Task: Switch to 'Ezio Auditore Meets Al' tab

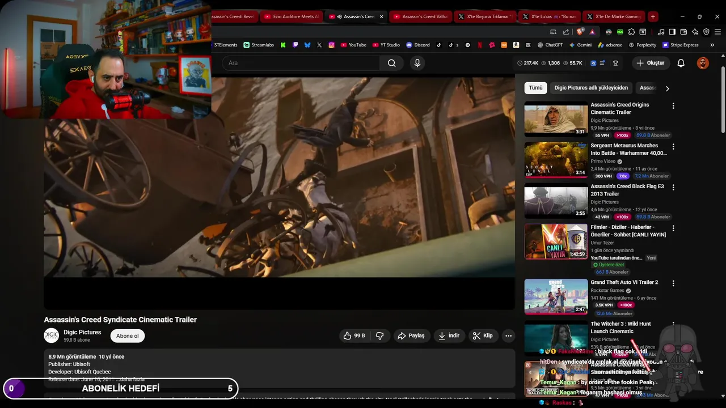Action: 292,16
